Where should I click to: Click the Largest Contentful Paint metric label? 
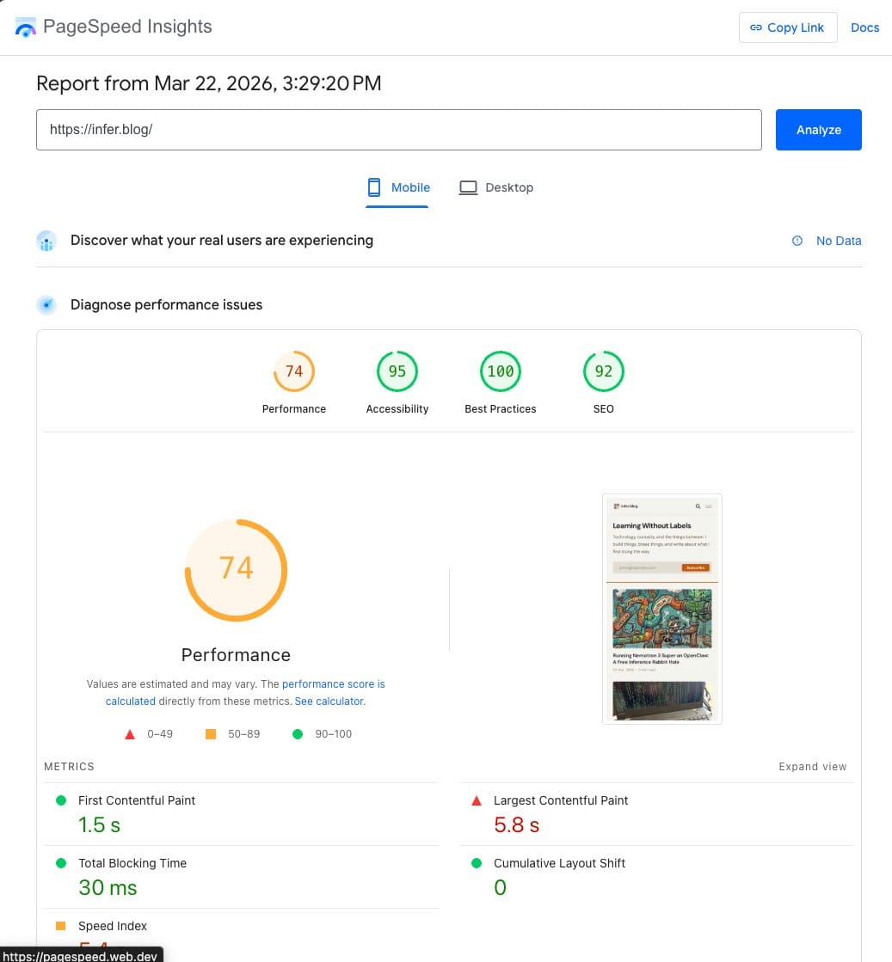tap(561, 800)
